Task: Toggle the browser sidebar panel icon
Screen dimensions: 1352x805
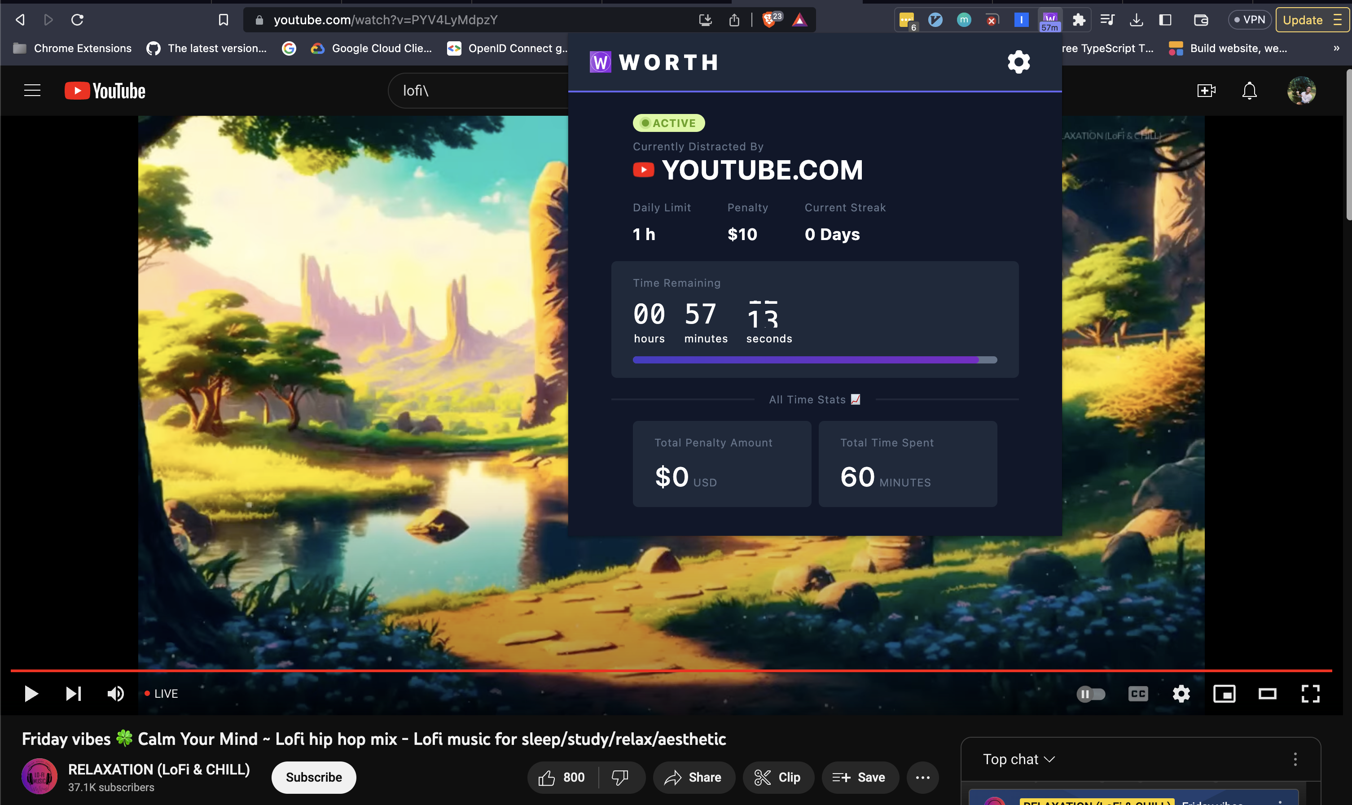Action: [1165, 20]
